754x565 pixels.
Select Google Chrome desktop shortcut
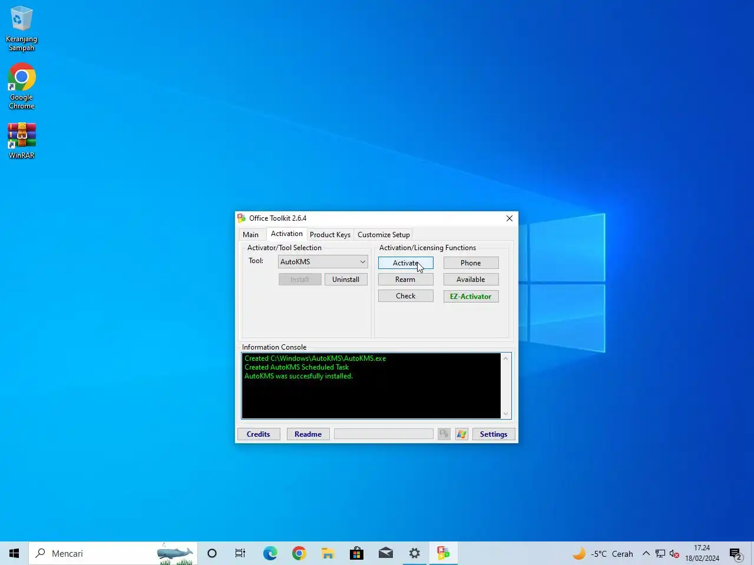(x=21, y=86)
